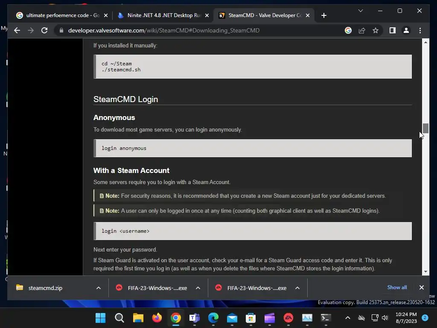Reload the SteamCMD wiki page
This screenshot has height=328, width=437.
[44, 30]
